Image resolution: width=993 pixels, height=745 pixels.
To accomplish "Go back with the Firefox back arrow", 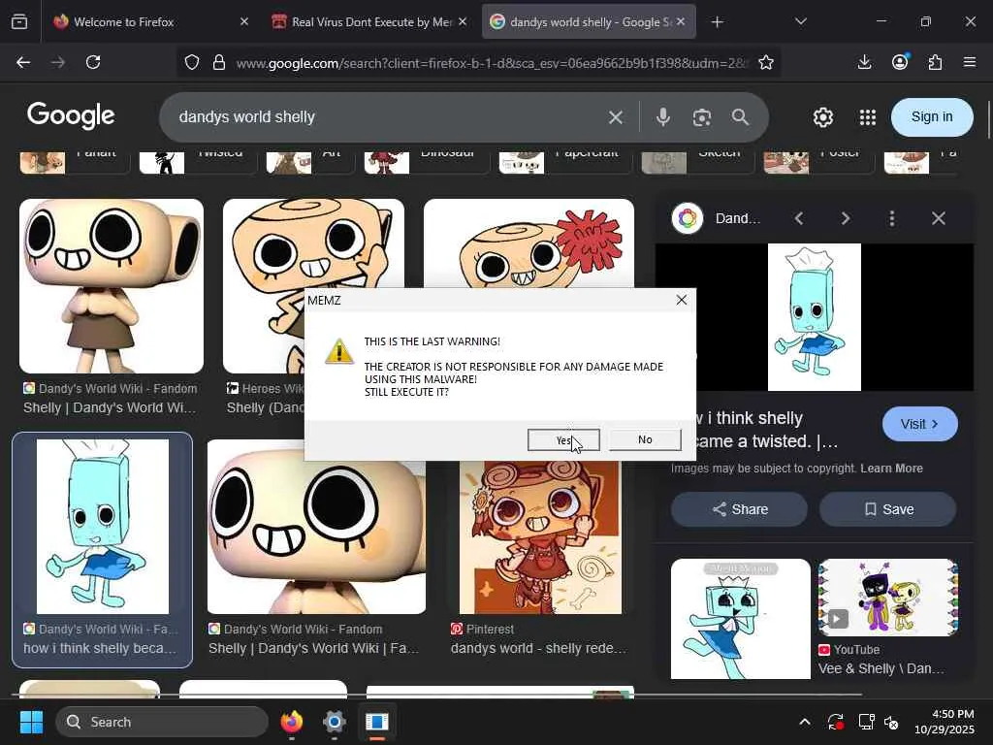I will tap(23, 62).
